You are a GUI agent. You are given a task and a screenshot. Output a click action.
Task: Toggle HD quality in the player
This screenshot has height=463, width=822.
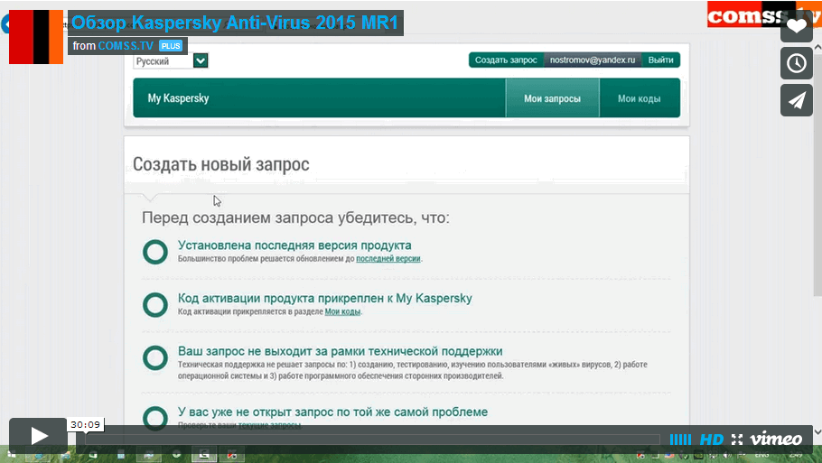tap(712, 440)
